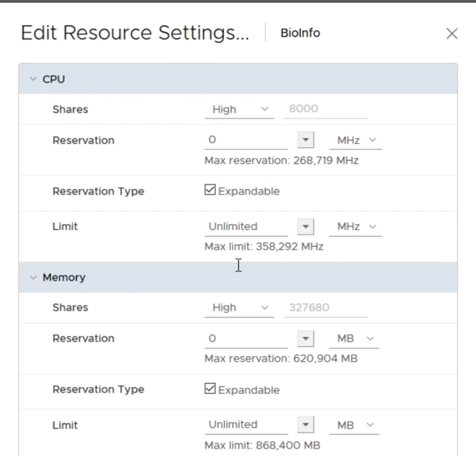Toggle CPU Expandable reservation checkbox
The width and height of the screenshot is (476, 456).
click(x=210, y=190)
